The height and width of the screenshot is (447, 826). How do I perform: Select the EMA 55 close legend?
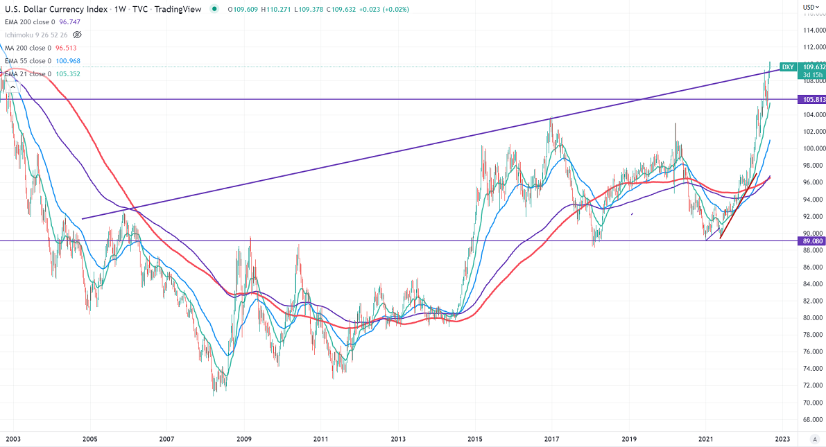click(x=28, y=61)
